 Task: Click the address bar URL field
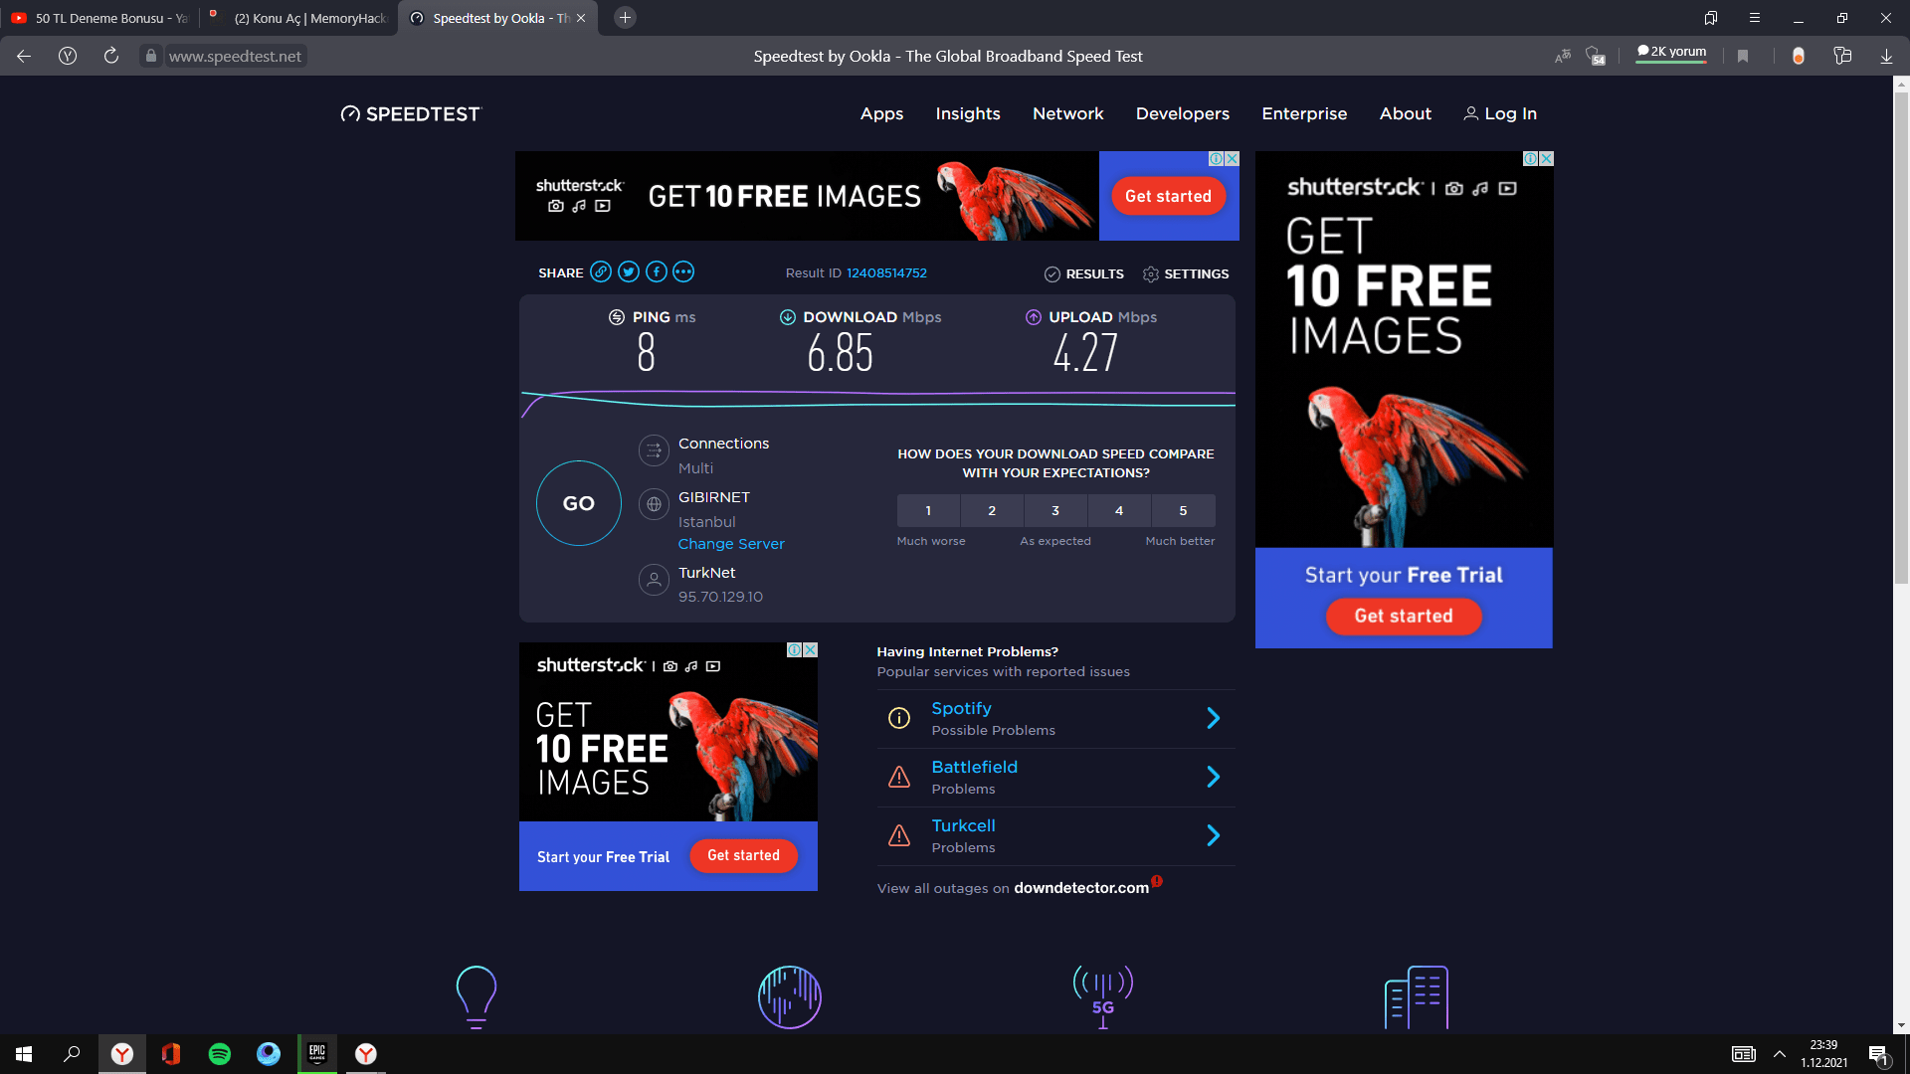[x=235, y=57]
